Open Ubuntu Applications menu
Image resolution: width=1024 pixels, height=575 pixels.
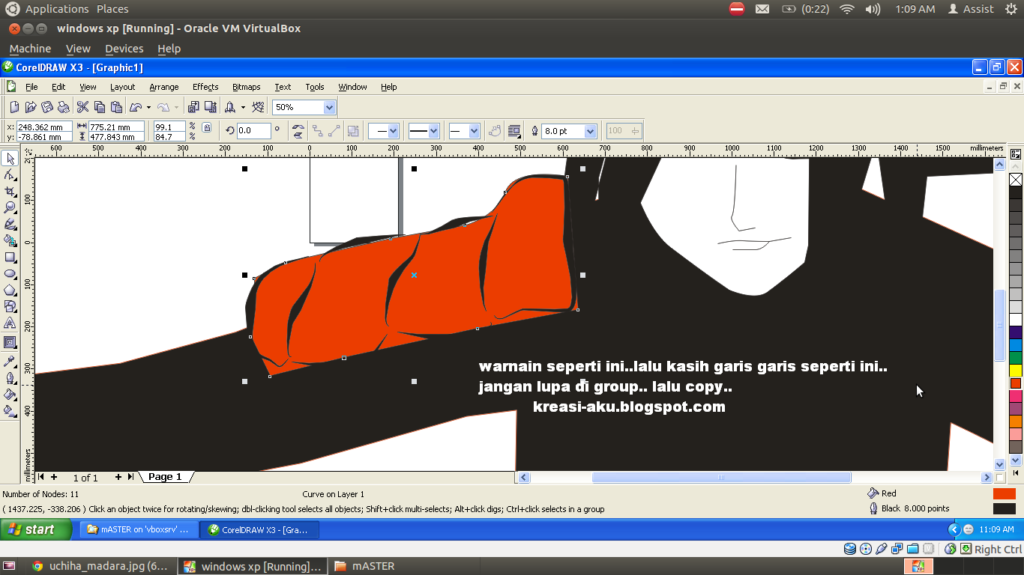tap(57, 9)
